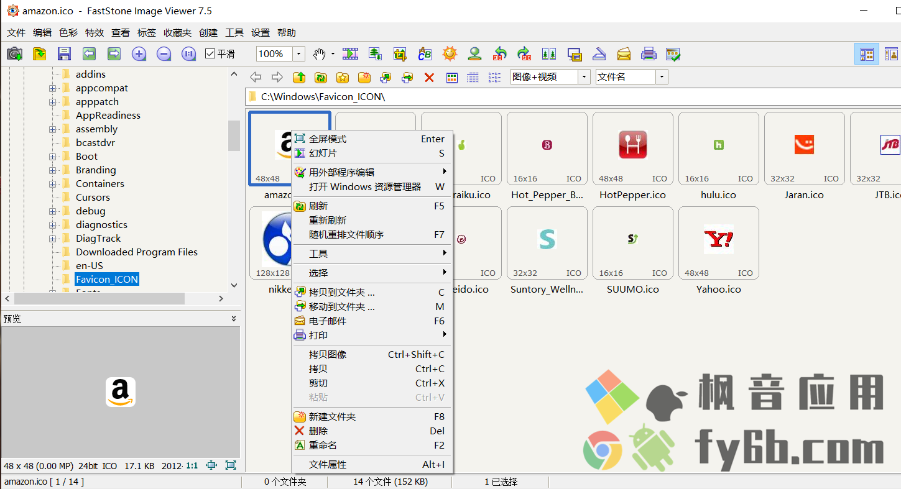Click the Compare Selected Images icon
The height and width of the screenshot is (489, 901).
tap(549, 54)
